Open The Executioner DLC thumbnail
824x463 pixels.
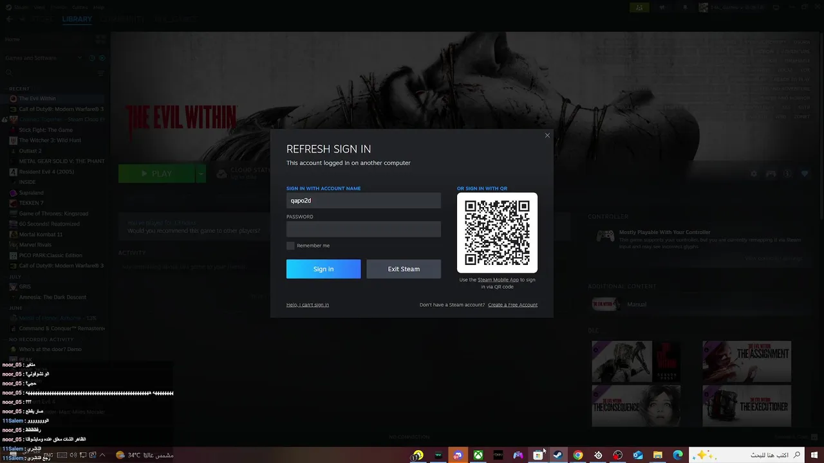(747, 406)
